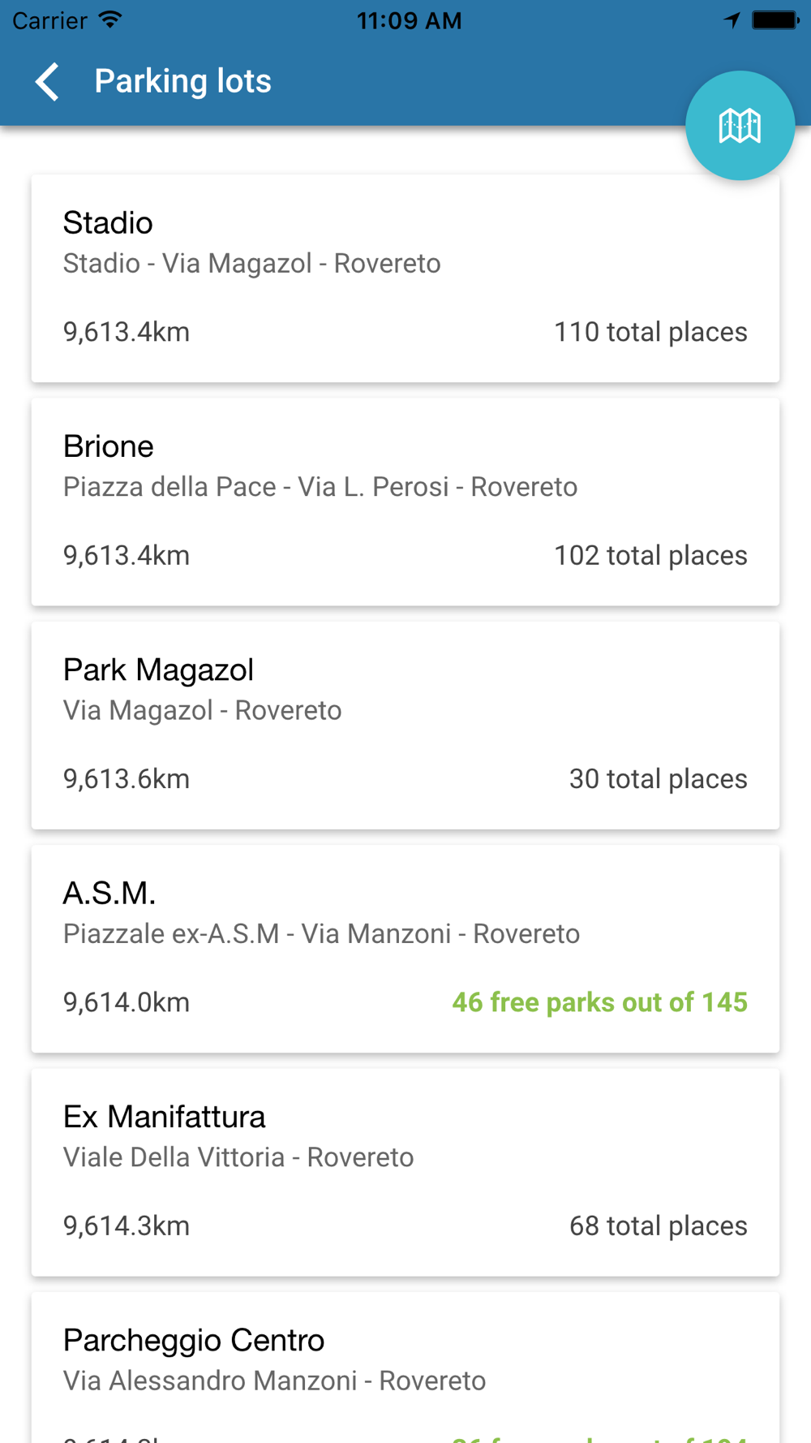Tap the battery indicator icon
Image resolution: width=811 pixels, height=1443 pixels.
coord(775,20)
